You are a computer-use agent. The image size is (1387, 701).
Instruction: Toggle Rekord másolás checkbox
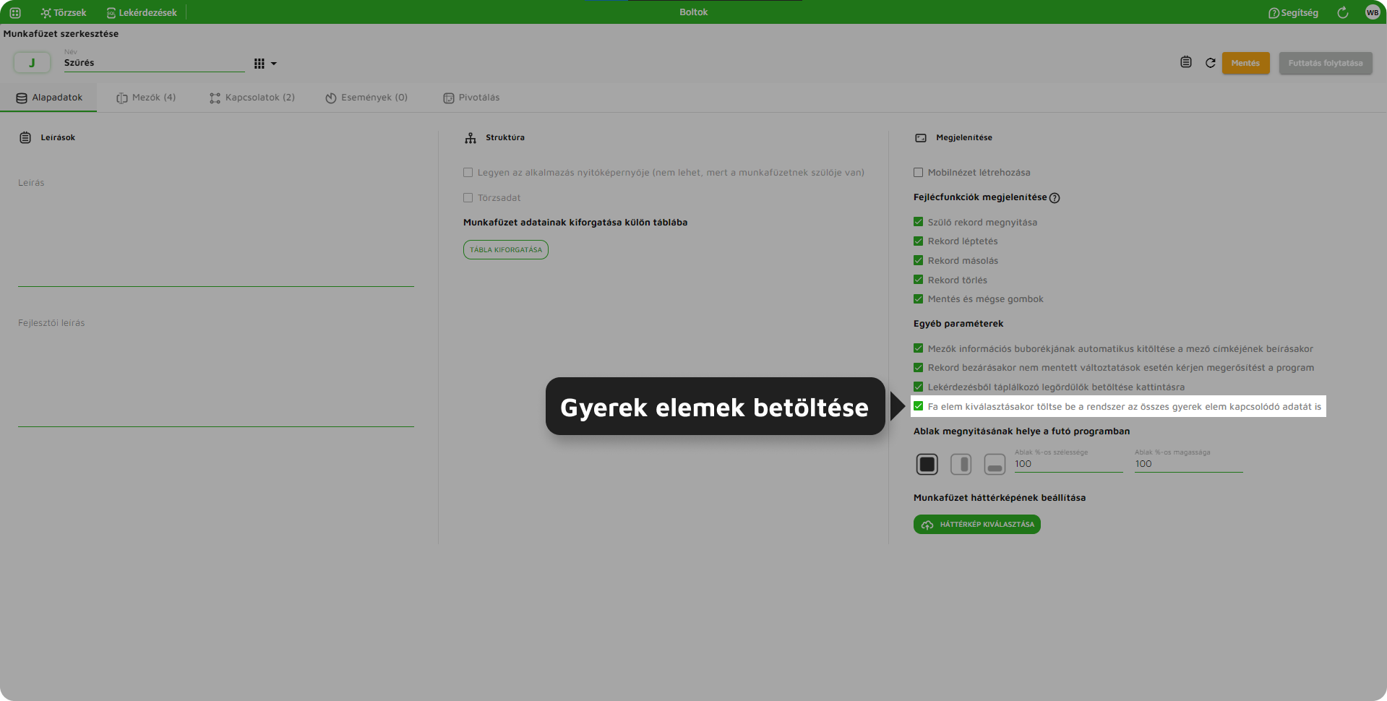pyautogui.click(x=918, y=260)
